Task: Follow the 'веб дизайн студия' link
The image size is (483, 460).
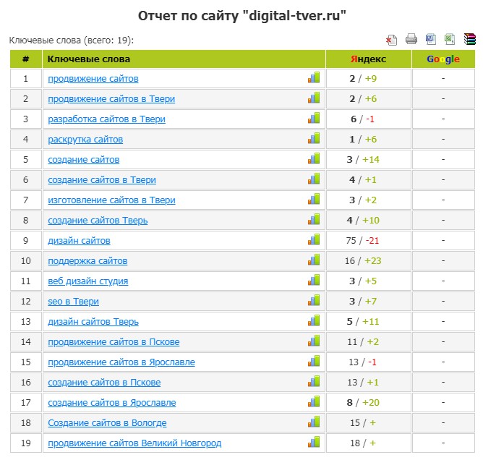Action: coord(87,281)
